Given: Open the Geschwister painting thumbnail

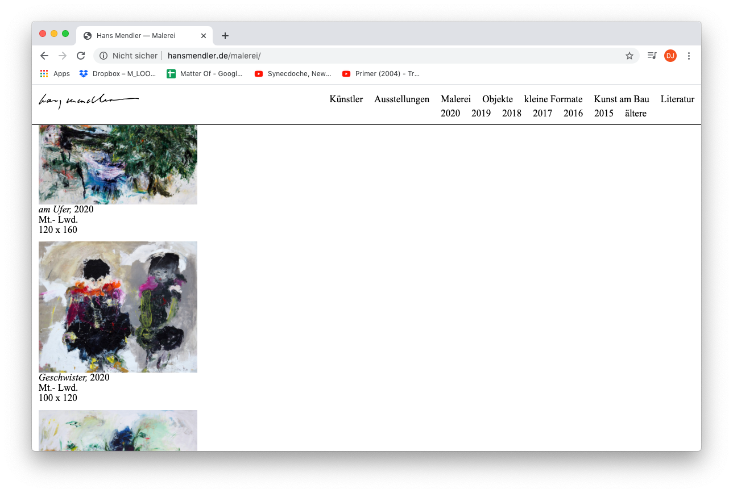Looking at the screenshot, I should point(118,307).
